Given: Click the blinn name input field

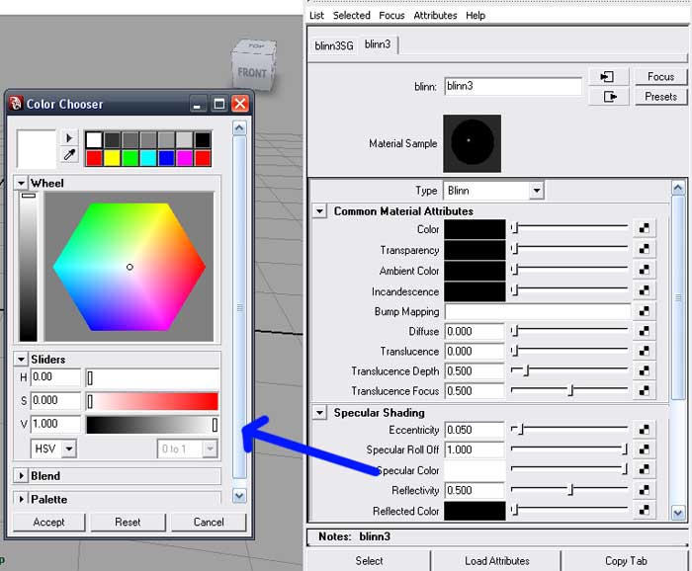Looking at the screenshot, I should pos(513,86).
